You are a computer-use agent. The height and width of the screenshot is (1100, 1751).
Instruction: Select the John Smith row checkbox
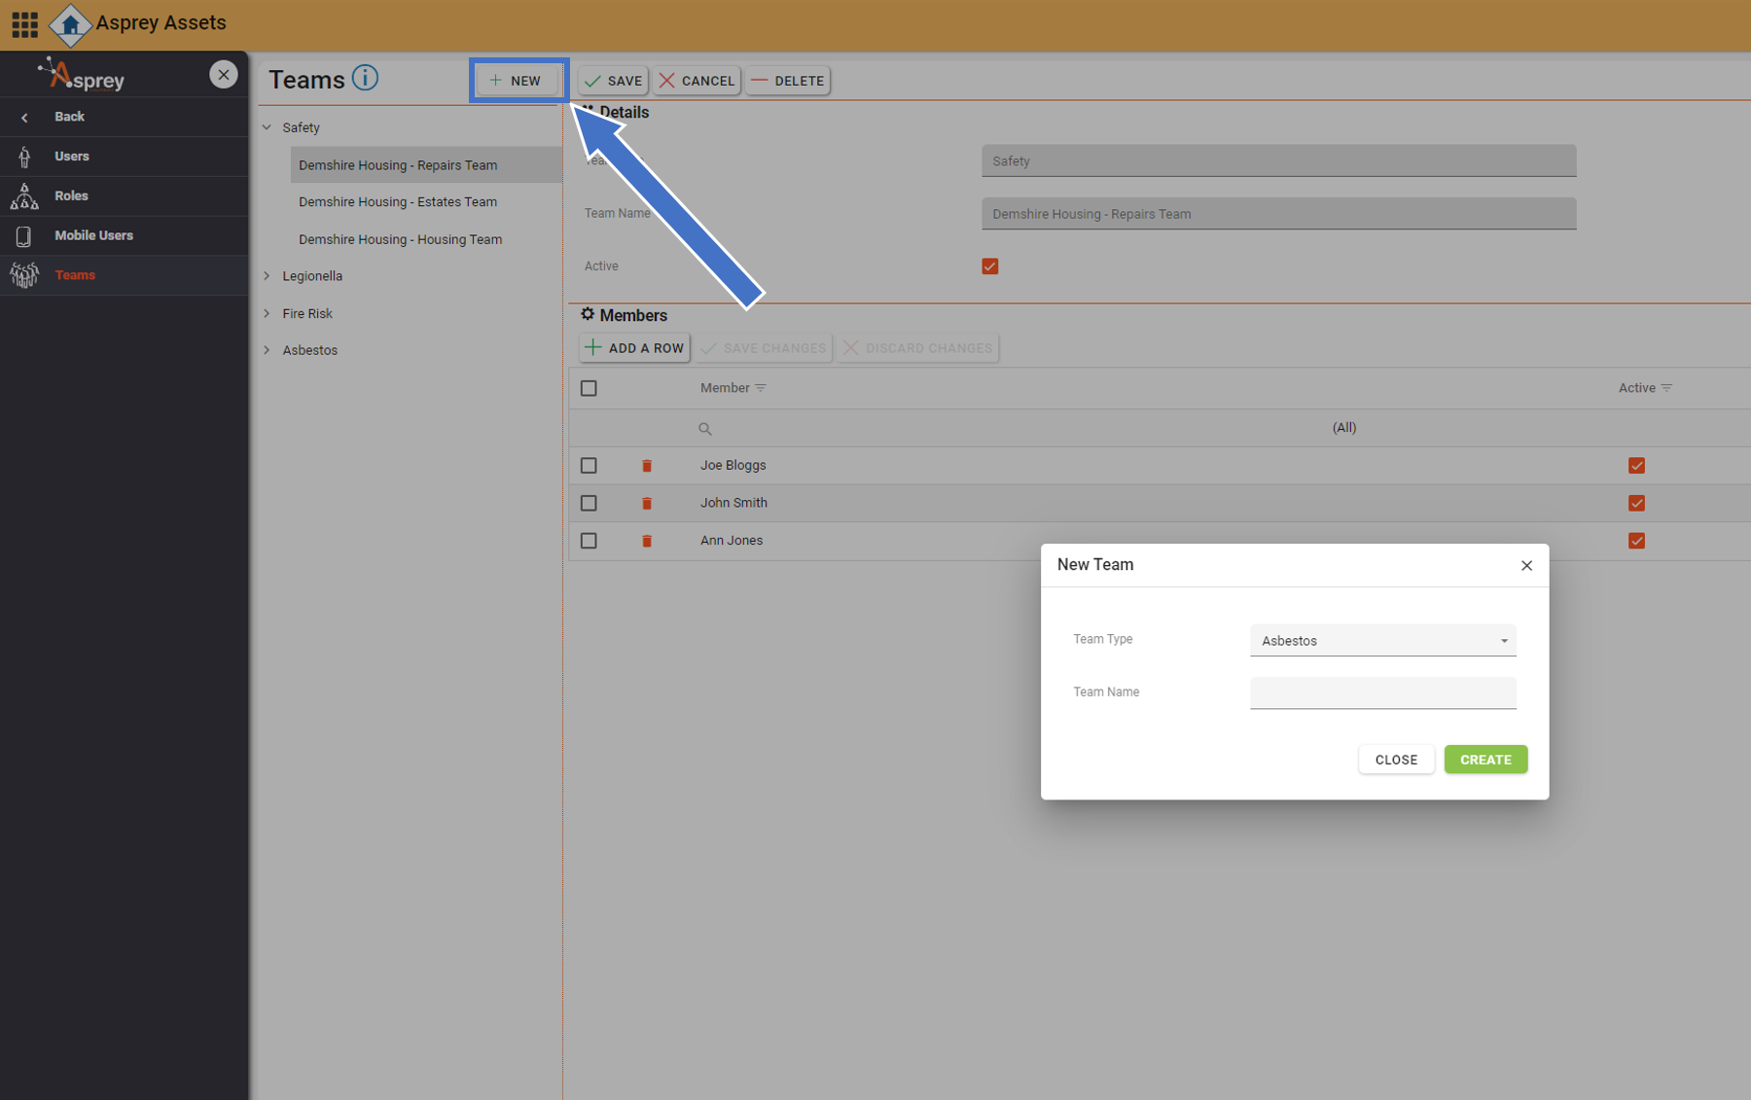click(589, 504)
